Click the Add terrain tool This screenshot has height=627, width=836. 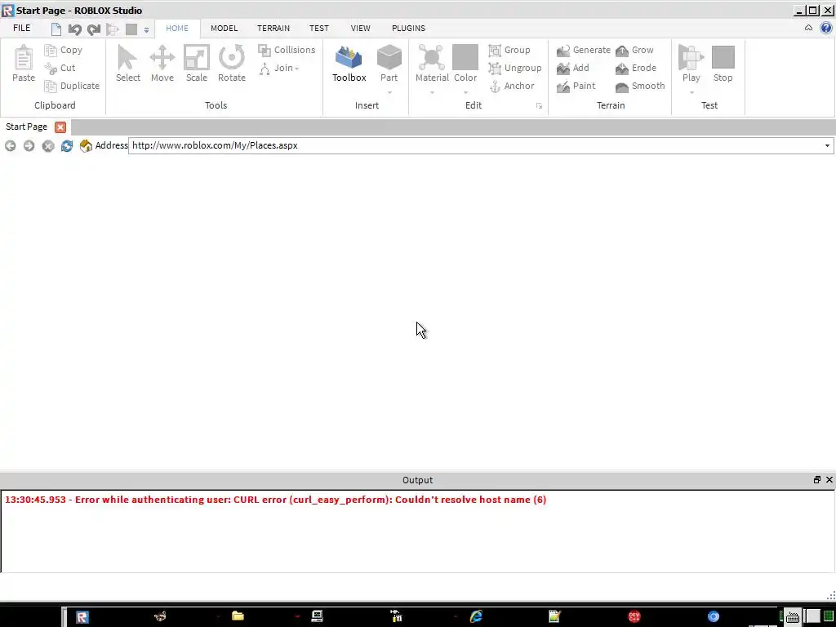(572, 68)
